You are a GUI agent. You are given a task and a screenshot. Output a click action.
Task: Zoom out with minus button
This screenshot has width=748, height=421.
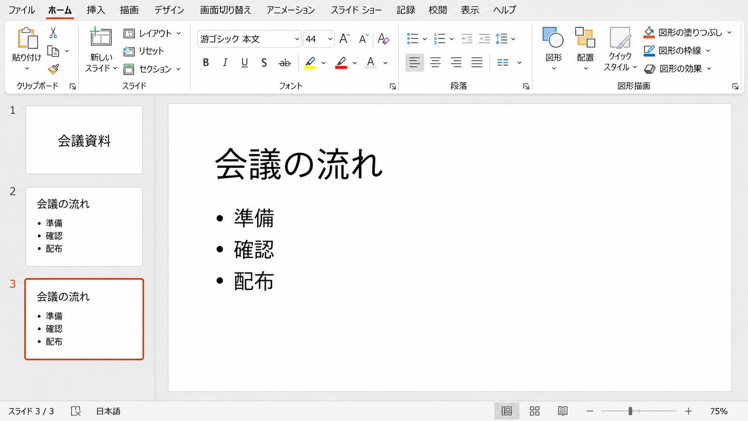point(590,411)
